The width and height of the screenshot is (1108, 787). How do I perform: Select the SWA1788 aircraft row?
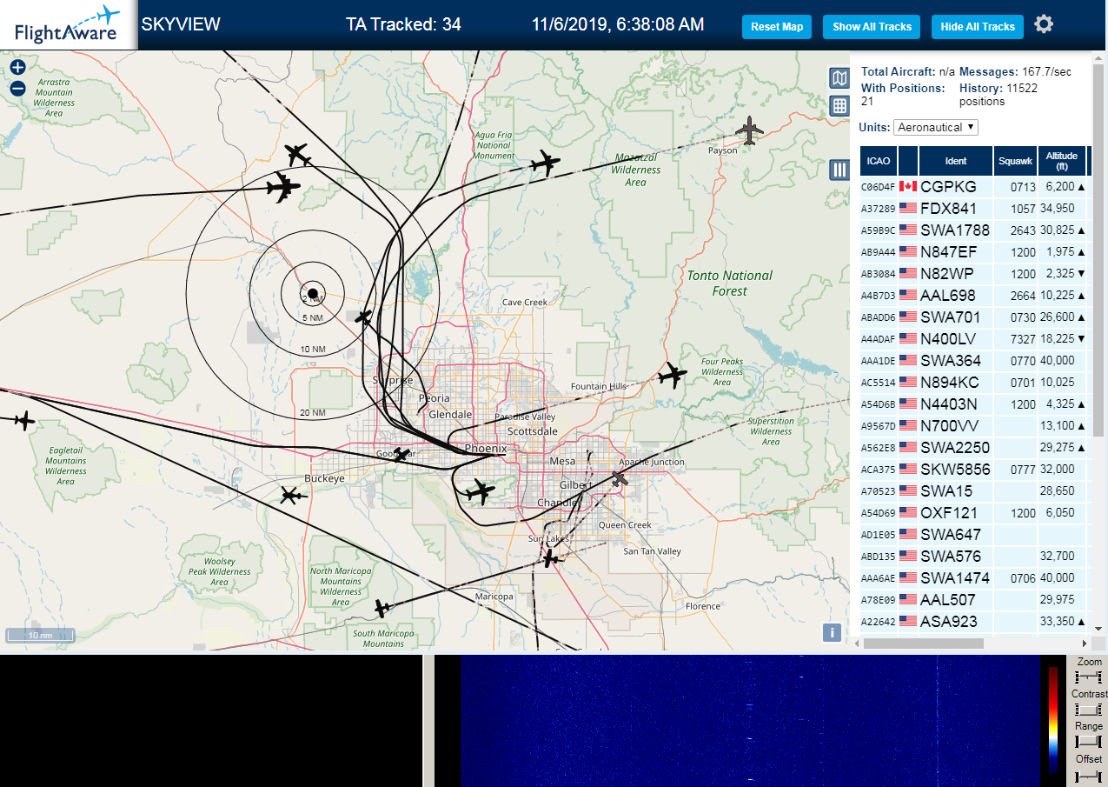click(x=973, y=230)
